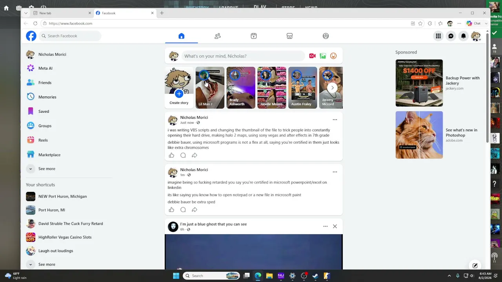Open Memories in the left sidebar

click(x=47, y=97)
